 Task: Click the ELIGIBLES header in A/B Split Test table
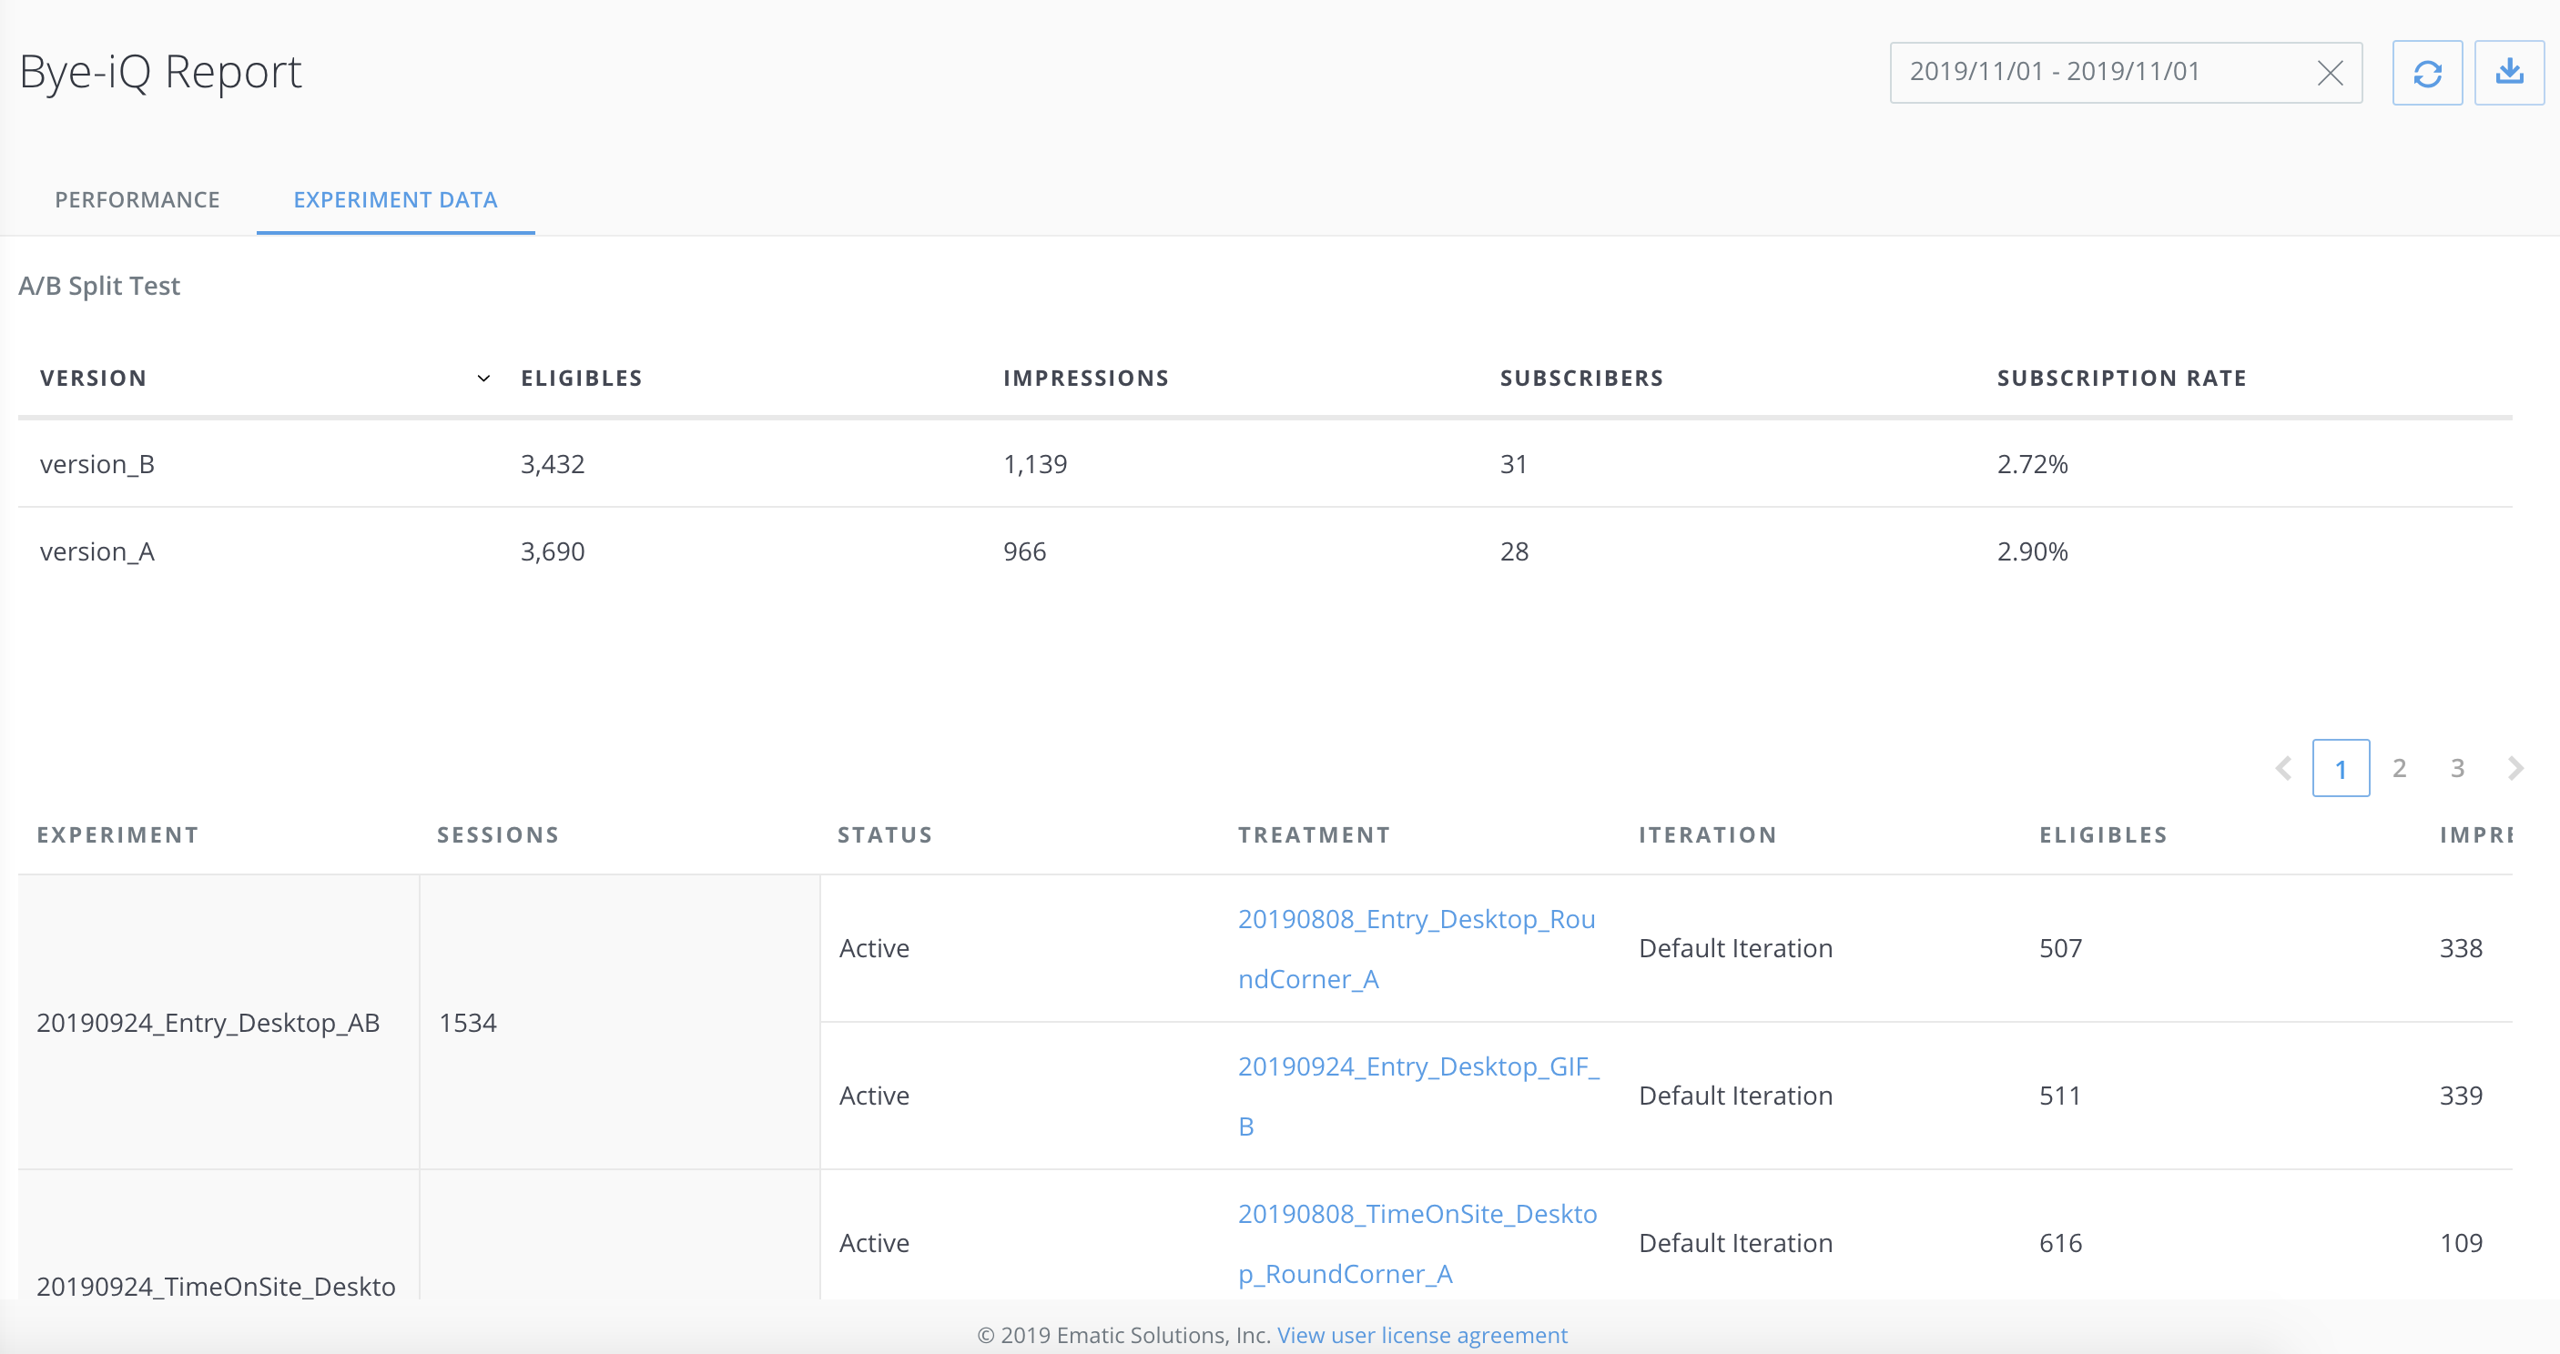coord(582,379)
